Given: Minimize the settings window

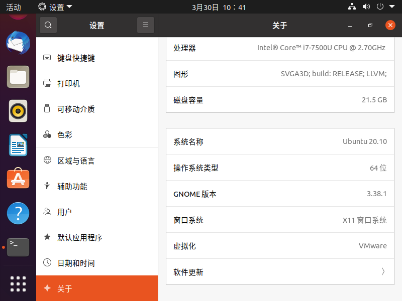Looking at the screenshot, I should click(350, 26).
